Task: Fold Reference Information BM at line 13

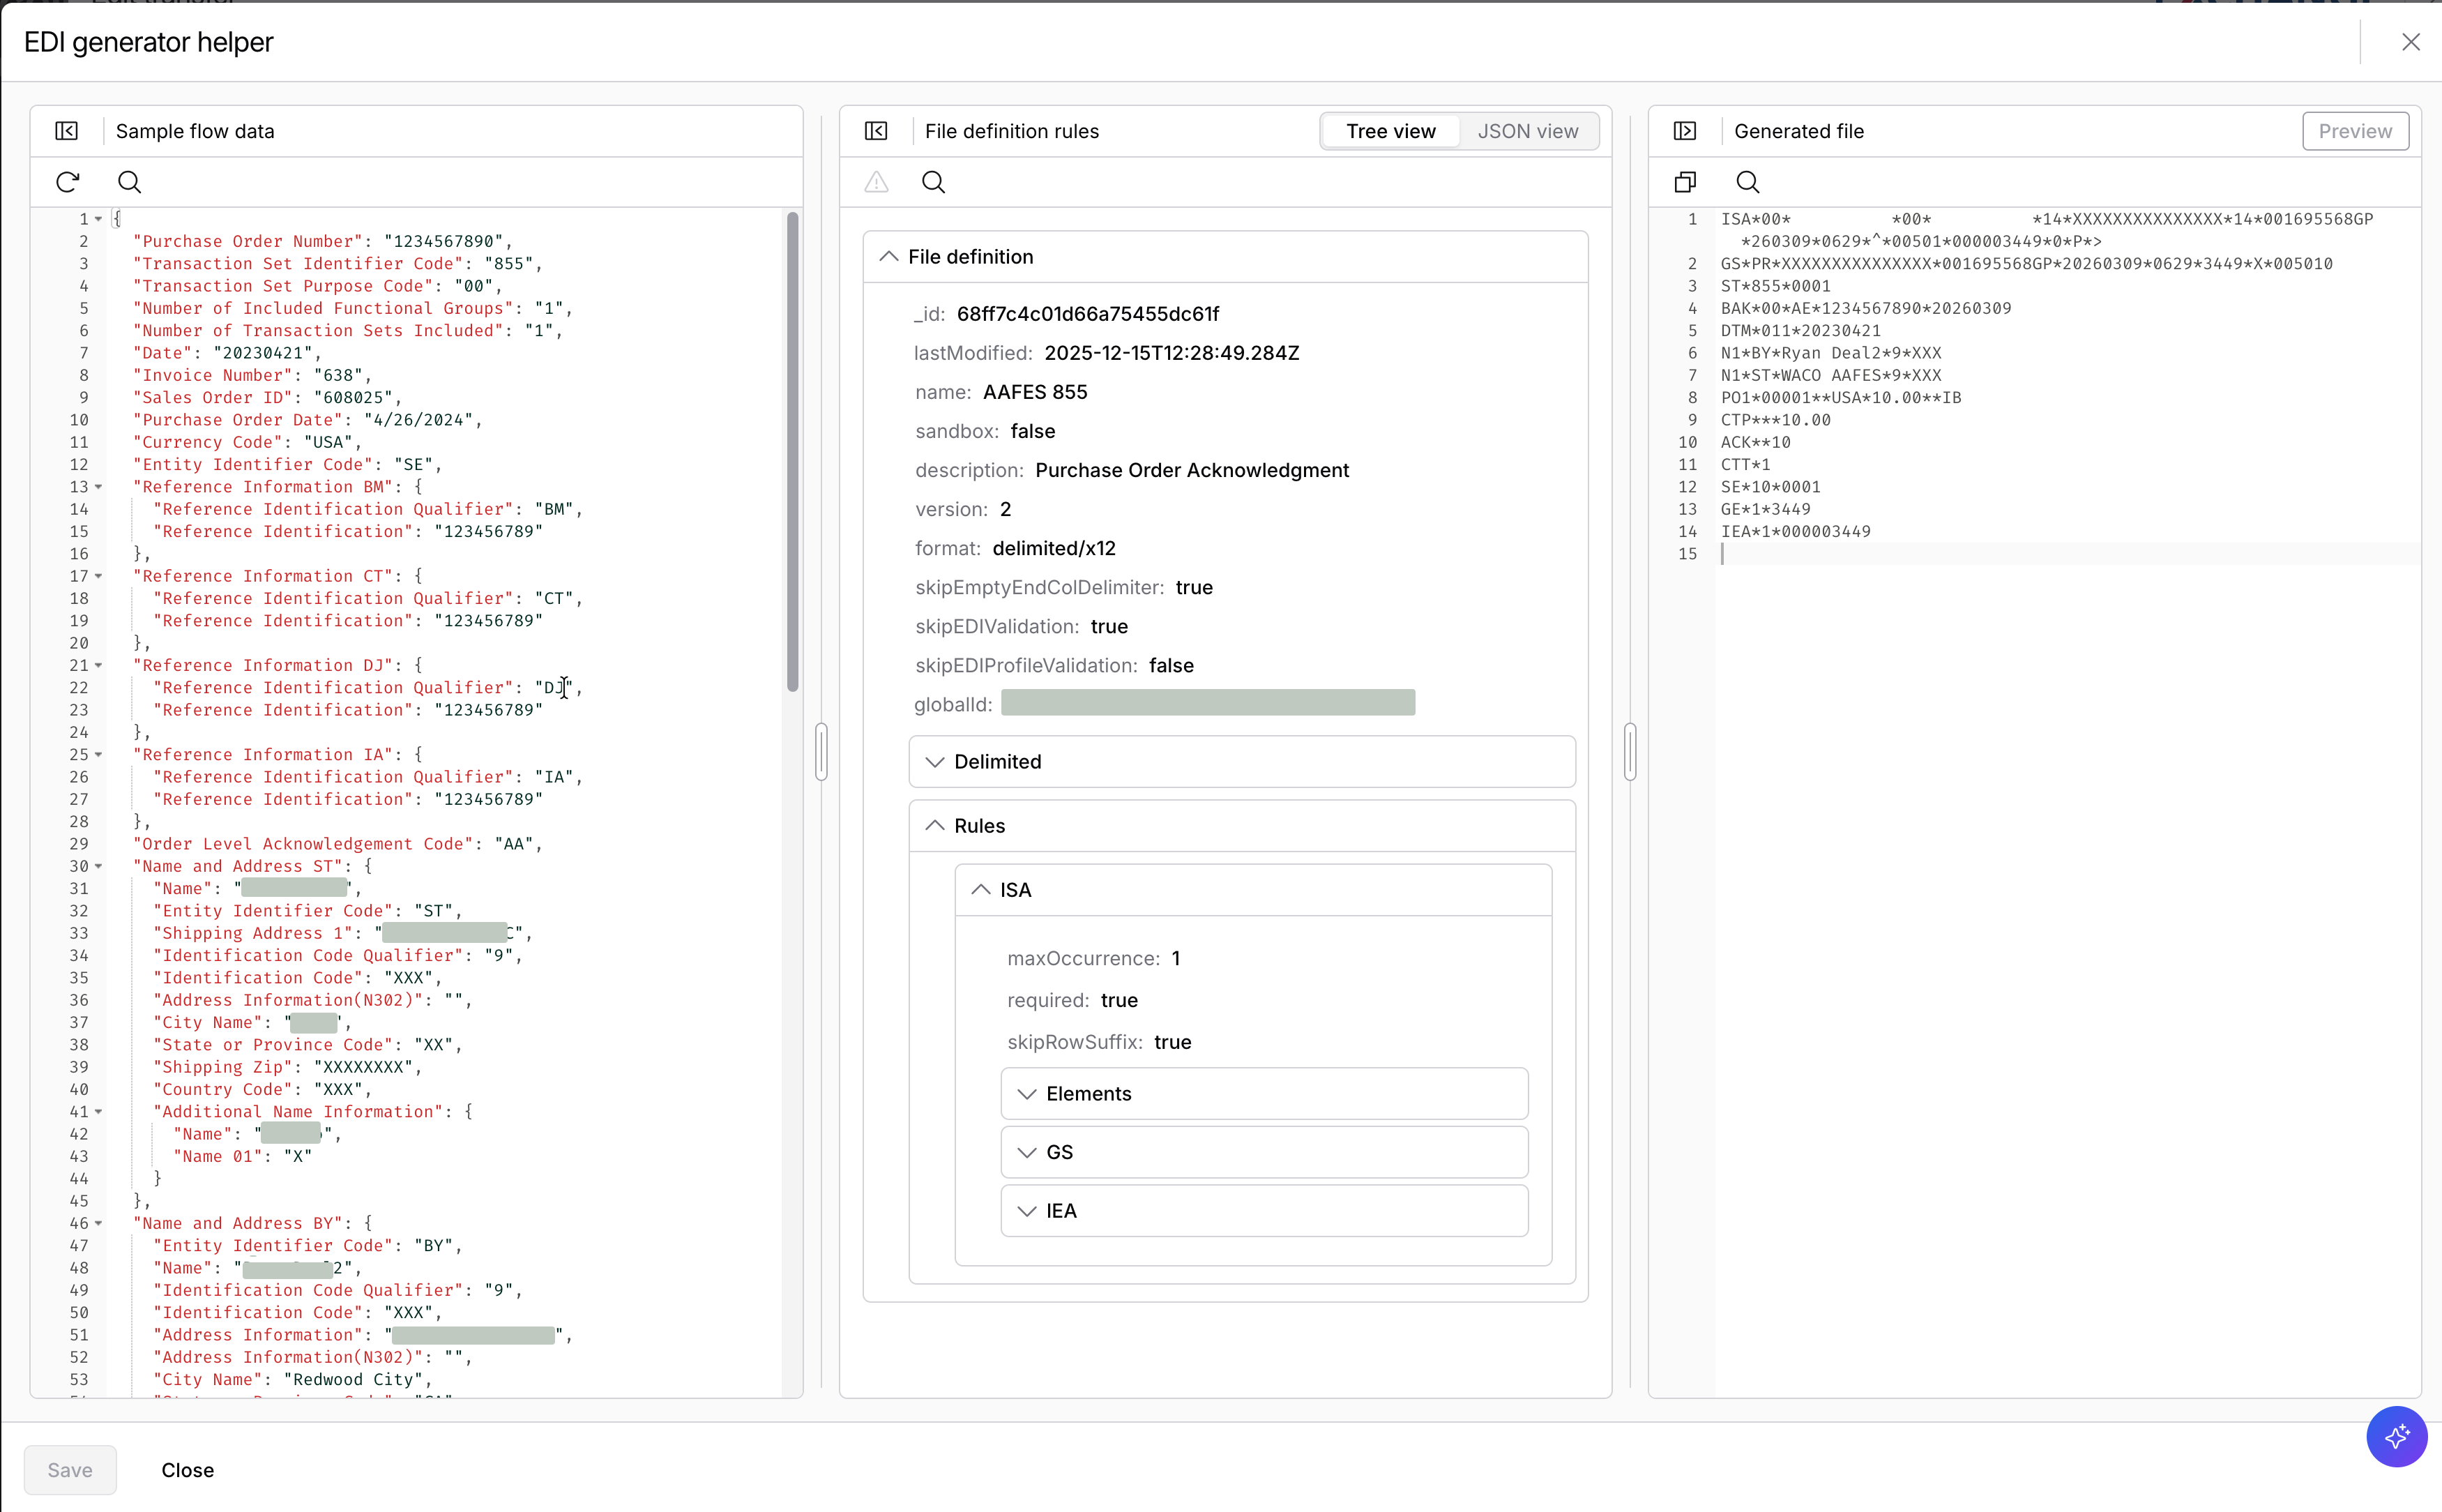Action: 98,487
